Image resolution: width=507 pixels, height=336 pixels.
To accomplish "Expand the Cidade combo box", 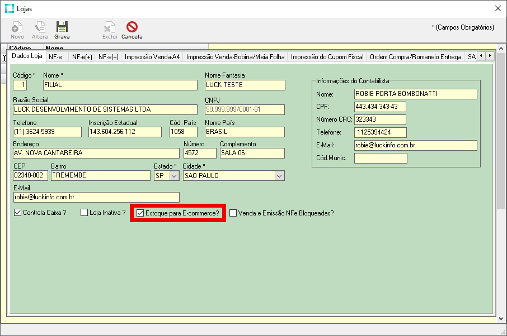I will 279,176.
